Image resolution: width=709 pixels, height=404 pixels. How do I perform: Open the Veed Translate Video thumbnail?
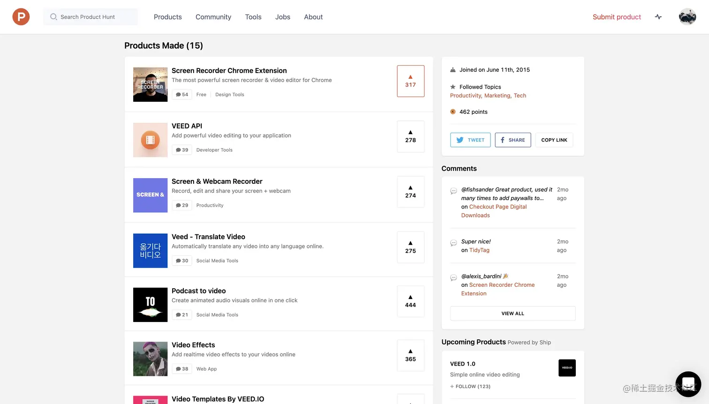(x=151, y=251)
